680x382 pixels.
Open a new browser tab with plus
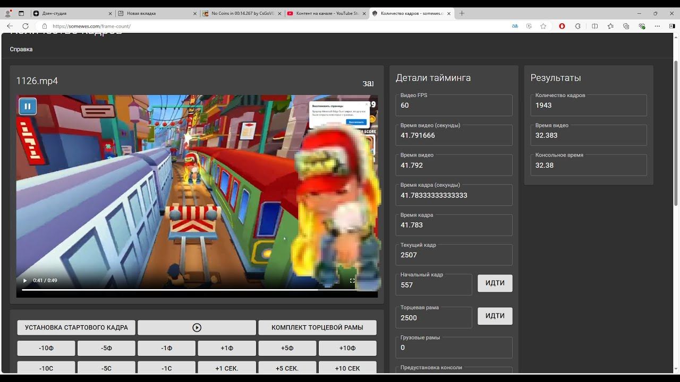point(462,13)
